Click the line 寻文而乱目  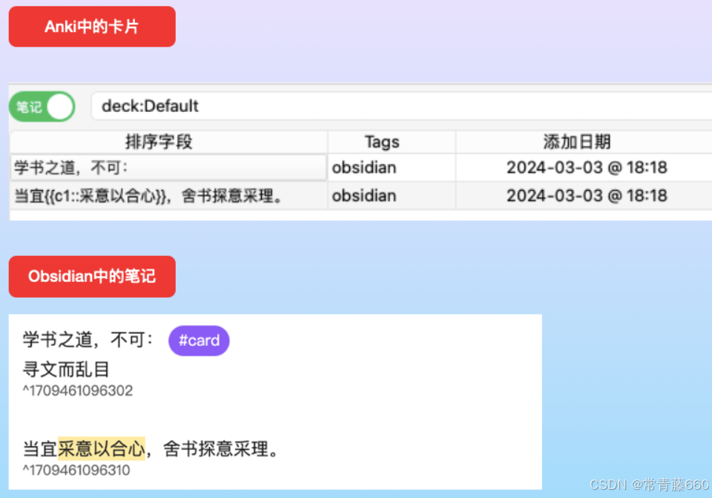66,369
